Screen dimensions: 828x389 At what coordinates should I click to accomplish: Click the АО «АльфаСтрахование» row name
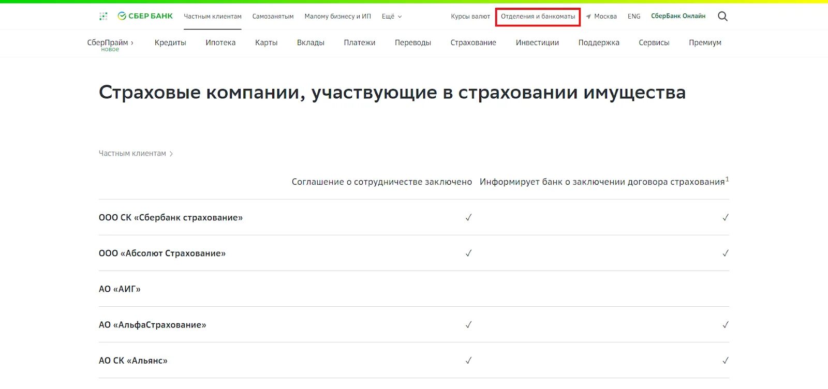pyautogui.click(x=153, y=325)
